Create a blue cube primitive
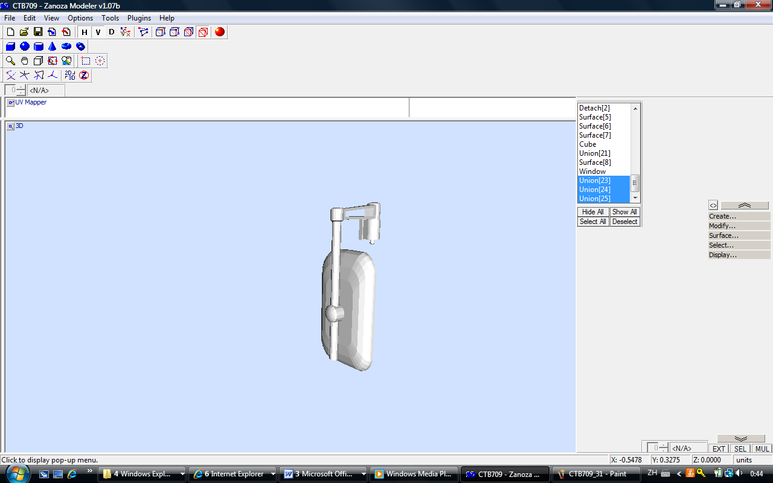The width and height of the screenshot is (773, 483). pyautogui.click(x=10, y=46)
